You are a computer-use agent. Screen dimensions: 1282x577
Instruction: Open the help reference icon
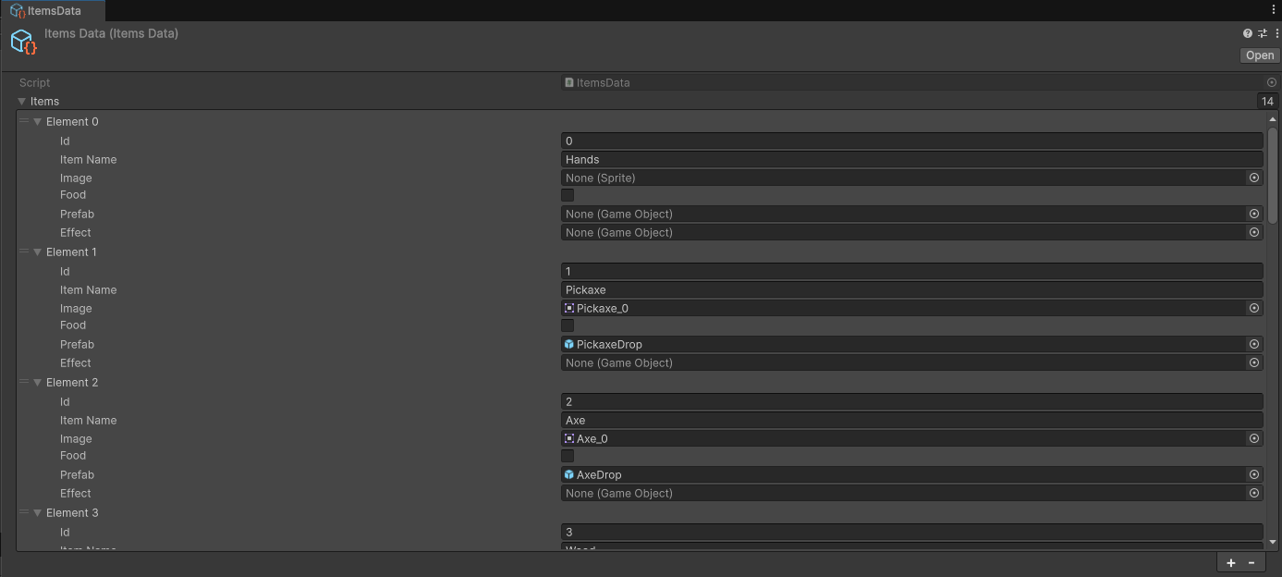coord(1248,33)
